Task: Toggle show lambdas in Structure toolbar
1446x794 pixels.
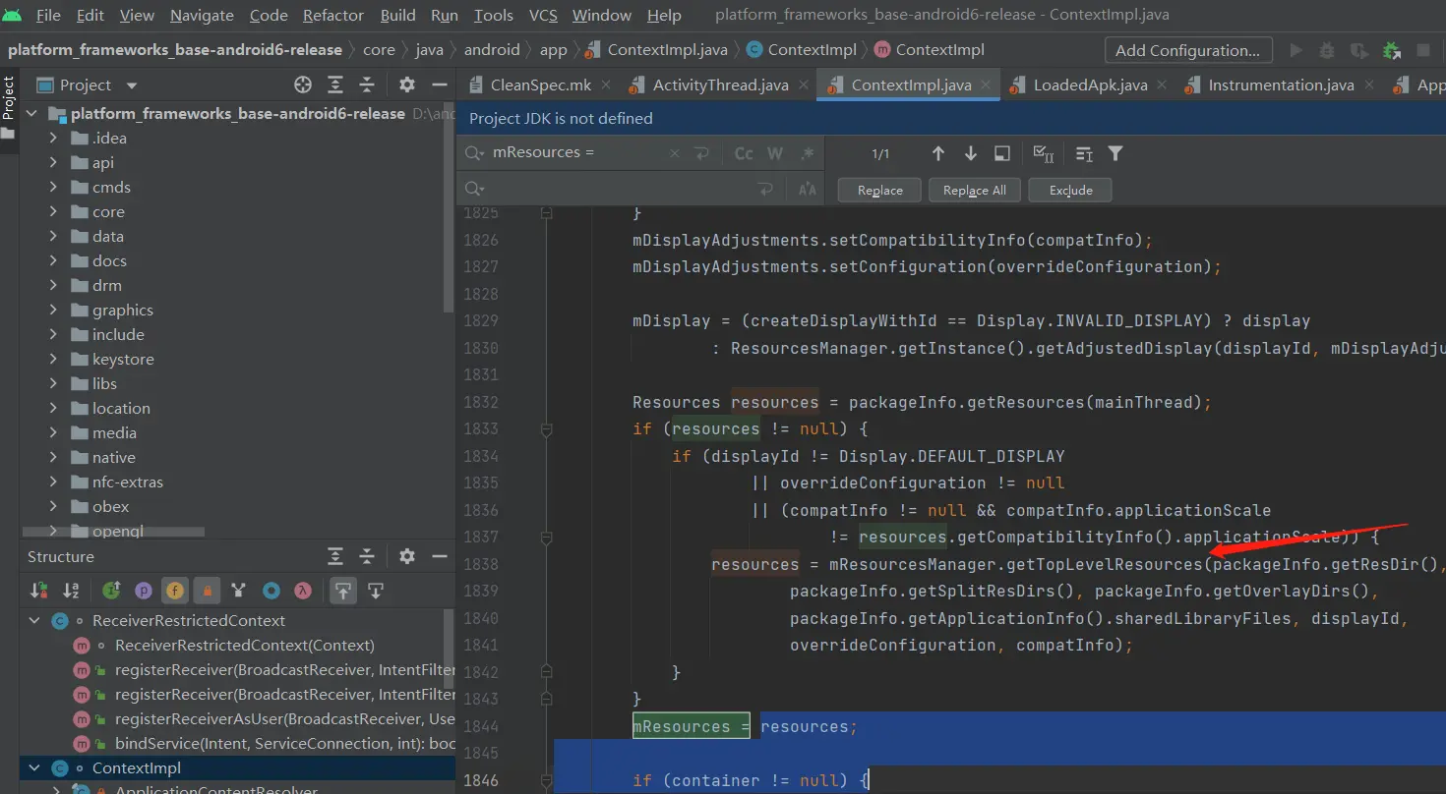Action: click(x=303, y=591)
